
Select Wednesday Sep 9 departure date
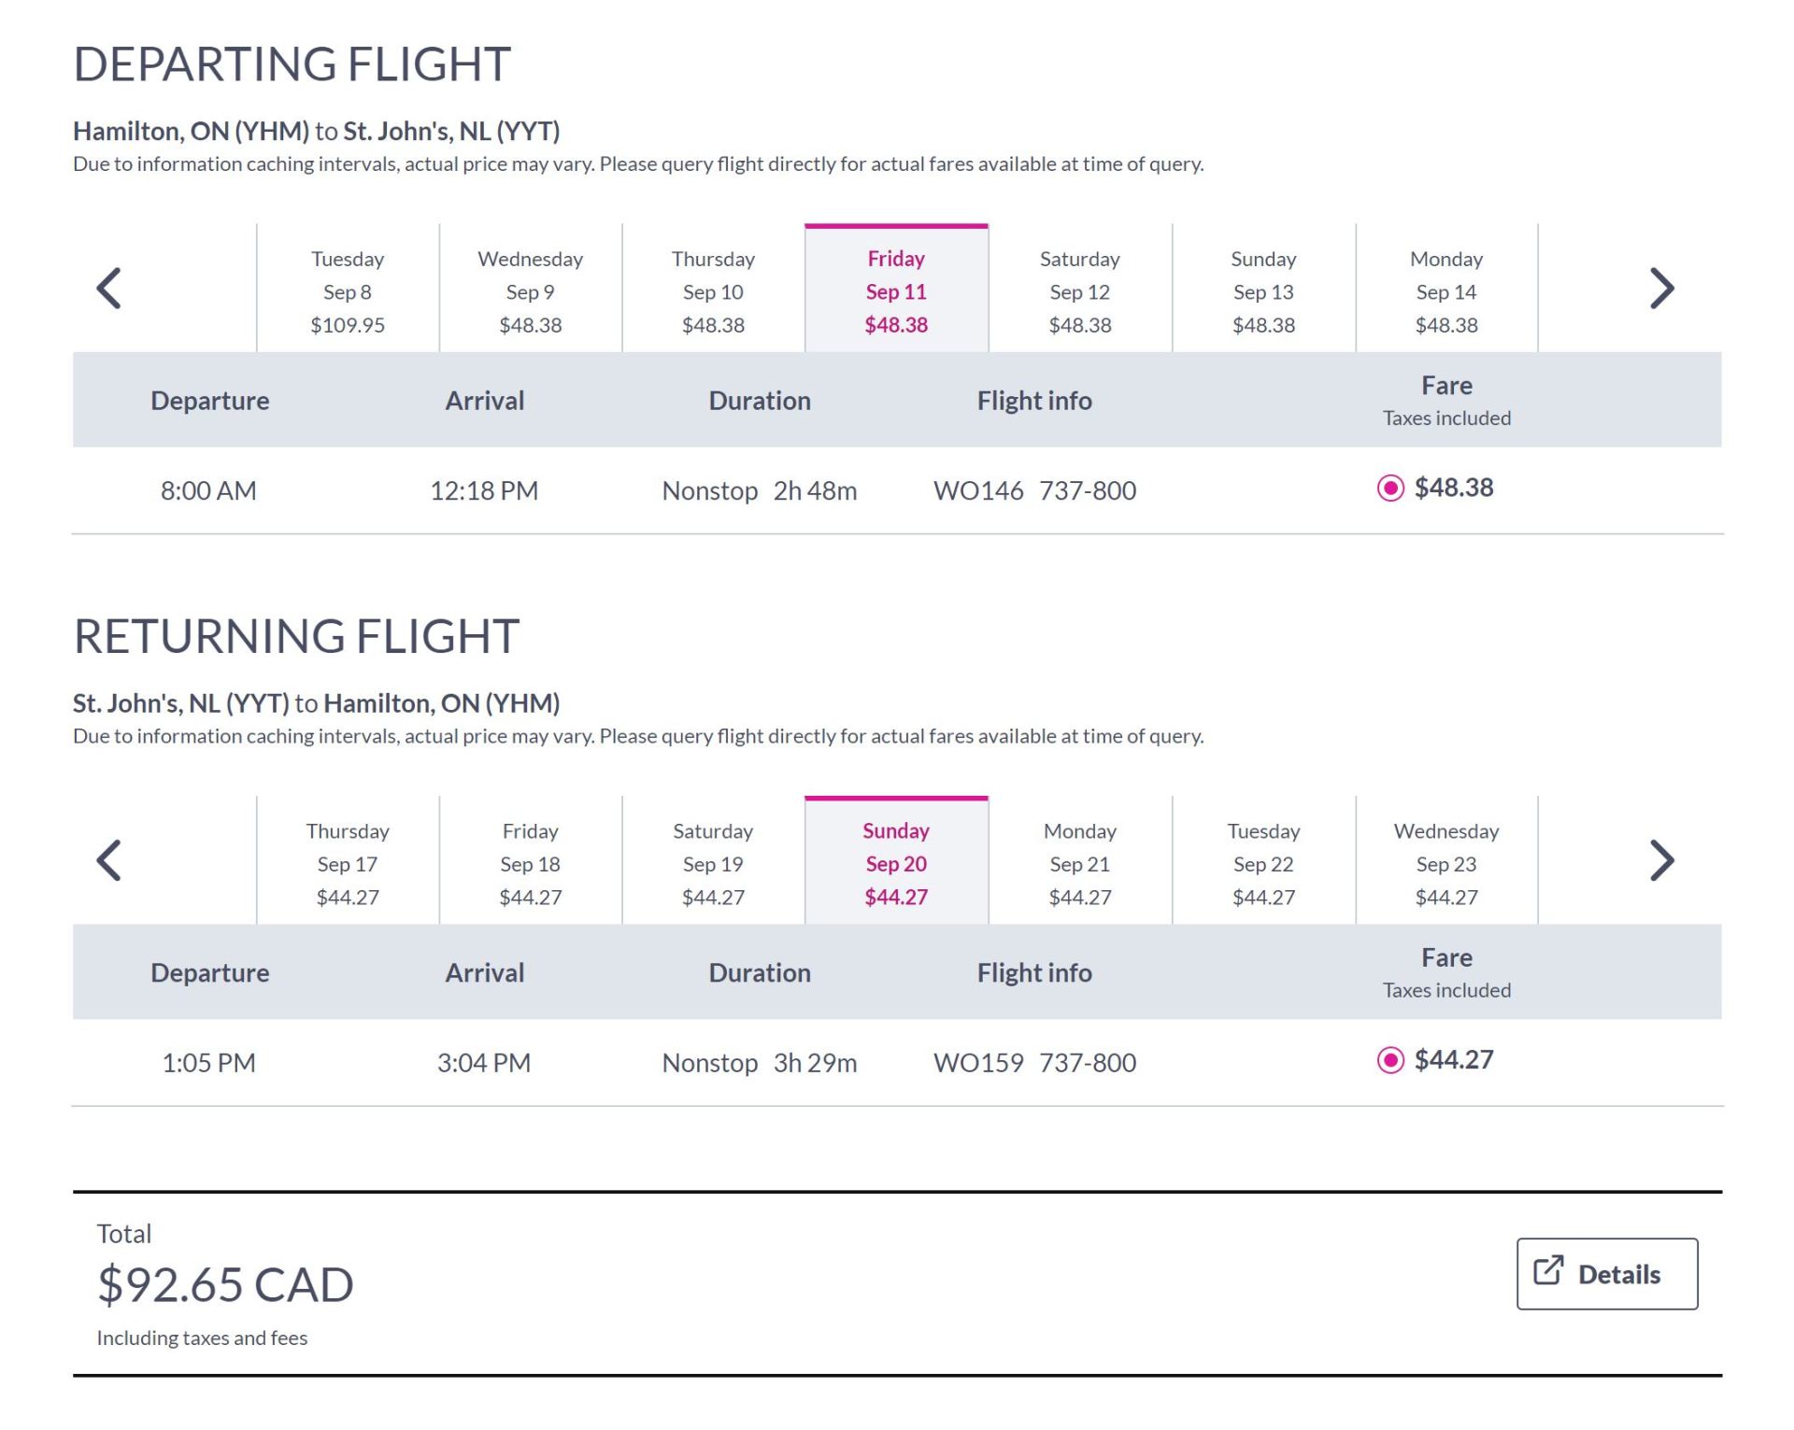click(x=531, y=290)
